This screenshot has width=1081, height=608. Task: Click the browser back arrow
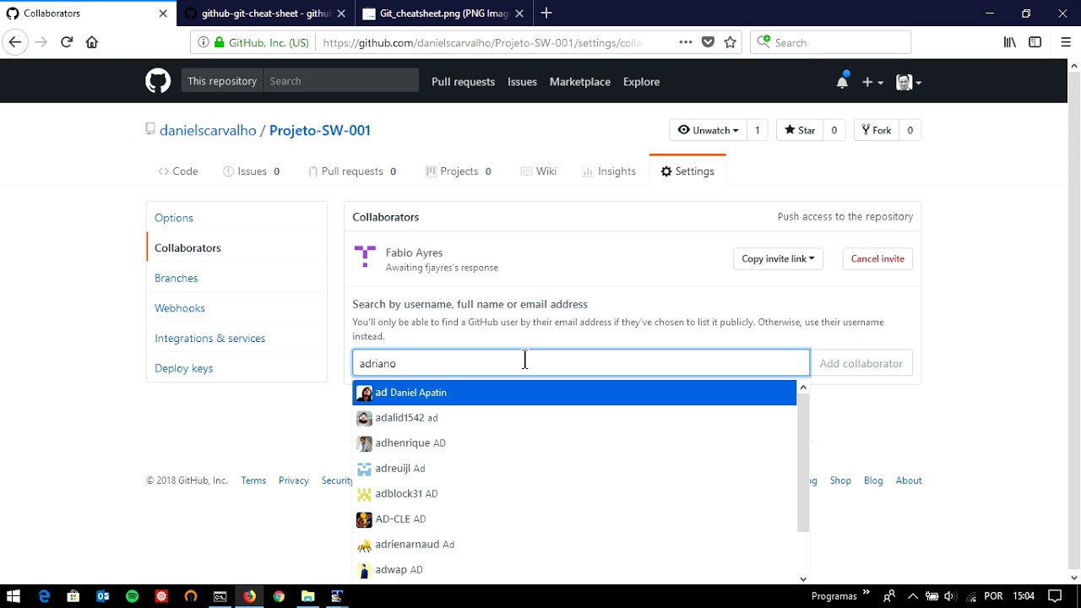[x=14, y=42]
